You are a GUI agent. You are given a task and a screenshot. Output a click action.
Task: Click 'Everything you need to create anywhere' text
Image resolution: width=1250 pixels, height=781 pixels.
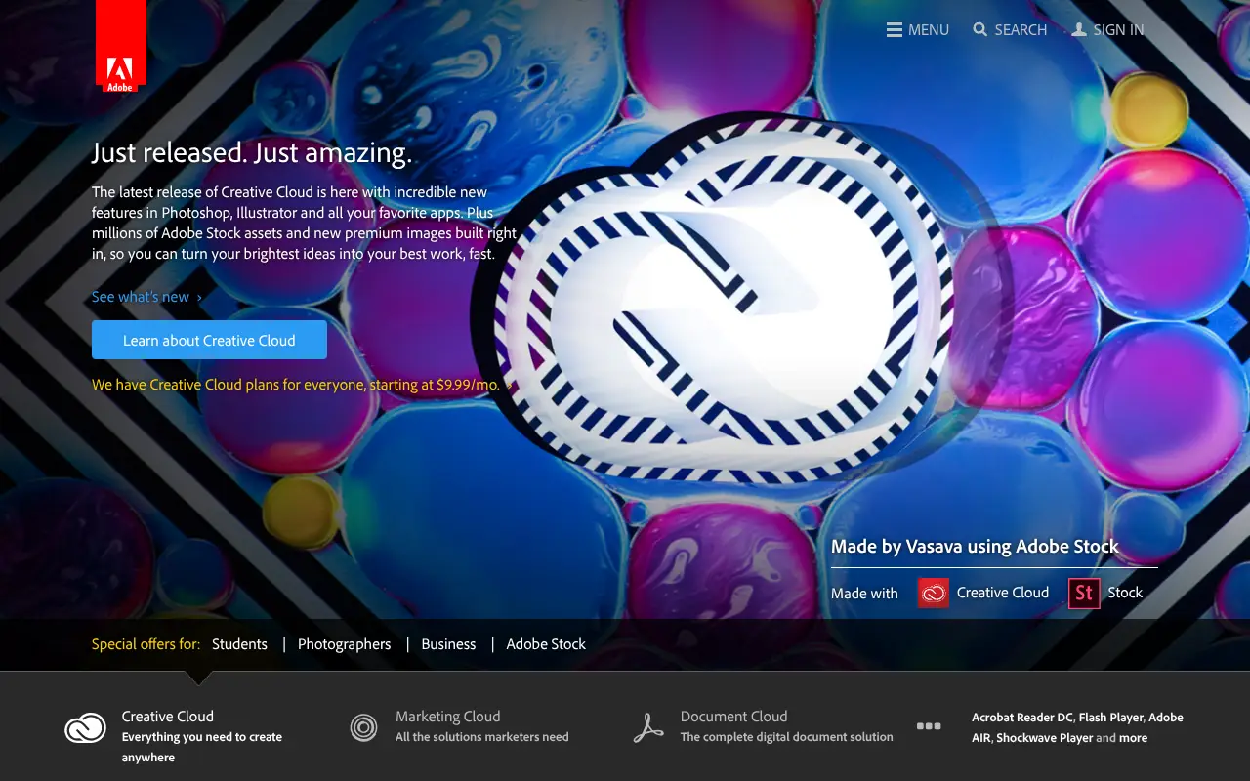click(202, 747)
